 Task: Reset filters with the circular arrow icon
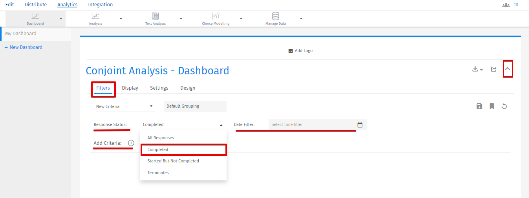click(x=504, y=106)
